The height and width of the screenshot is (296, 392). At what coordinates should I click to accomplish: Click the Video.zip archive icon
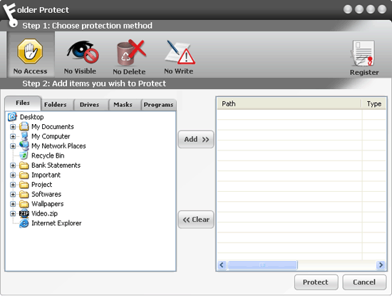[24, 213]
